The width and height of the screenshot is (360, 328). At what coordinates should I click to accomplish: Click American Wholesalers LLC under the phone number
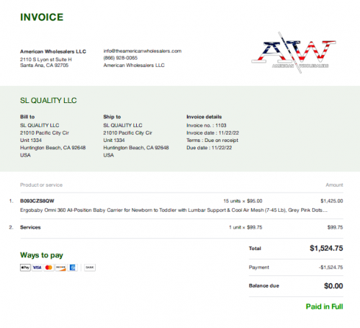(134, 66)
